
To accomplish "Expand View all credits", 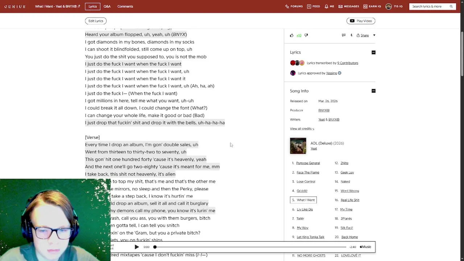I will coord(302,129).
